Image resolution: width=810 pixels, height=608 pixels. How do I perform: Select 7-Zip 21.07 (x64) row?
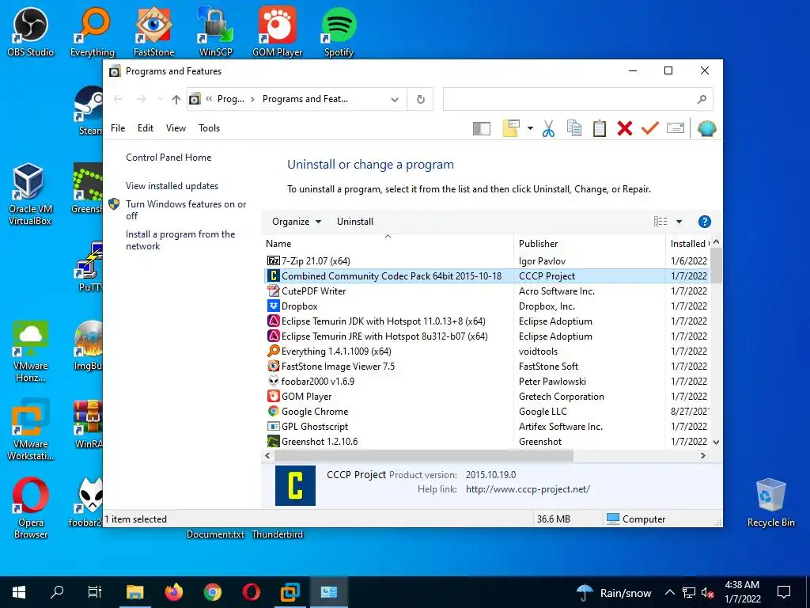click(x=486, y=261)
